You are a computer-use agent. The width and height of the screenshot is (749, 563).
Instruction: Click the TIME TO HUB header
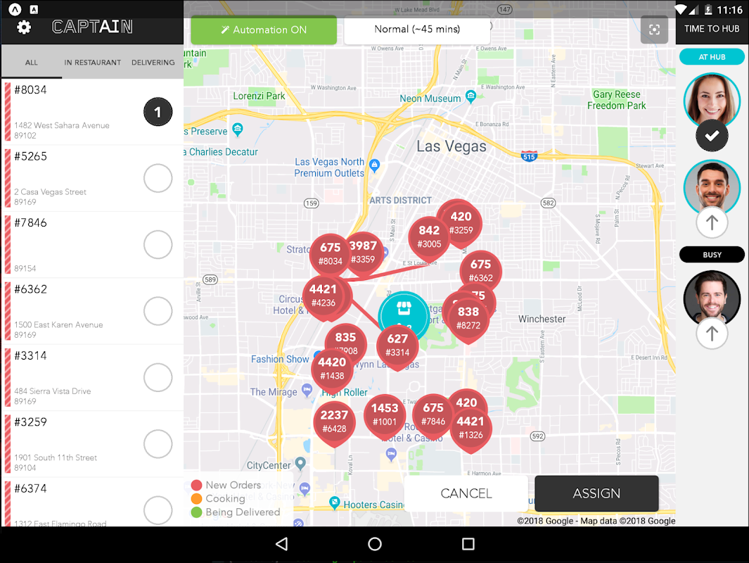tap(712, 29)
